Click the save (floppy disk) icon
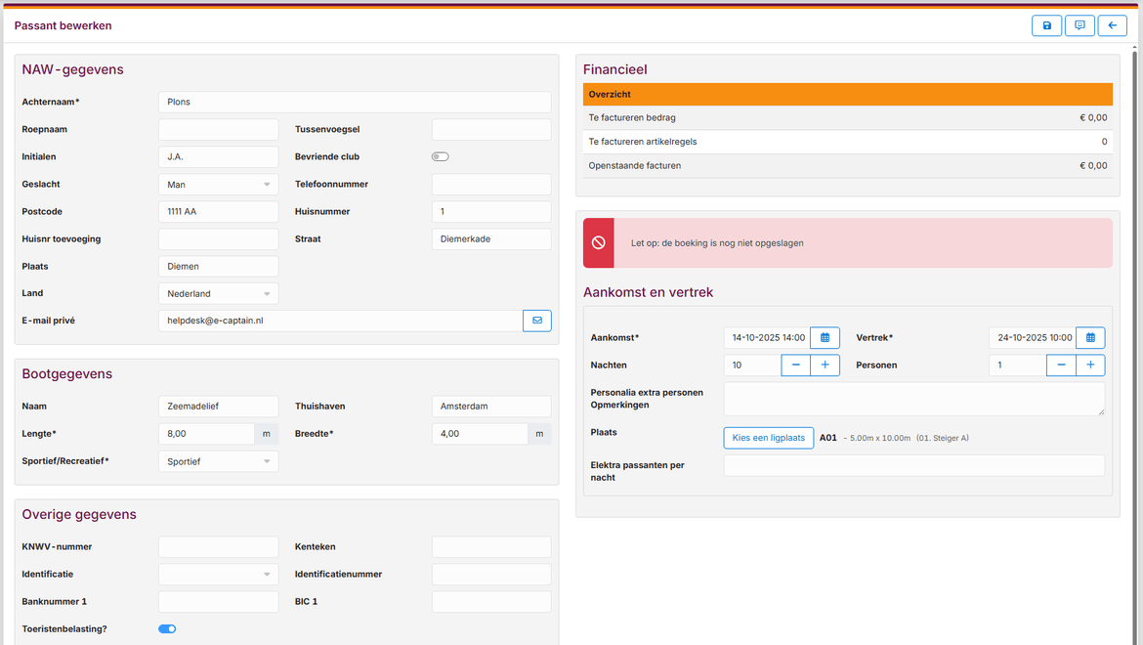This screenshot has width=1143, height=645. point(1046,24)
